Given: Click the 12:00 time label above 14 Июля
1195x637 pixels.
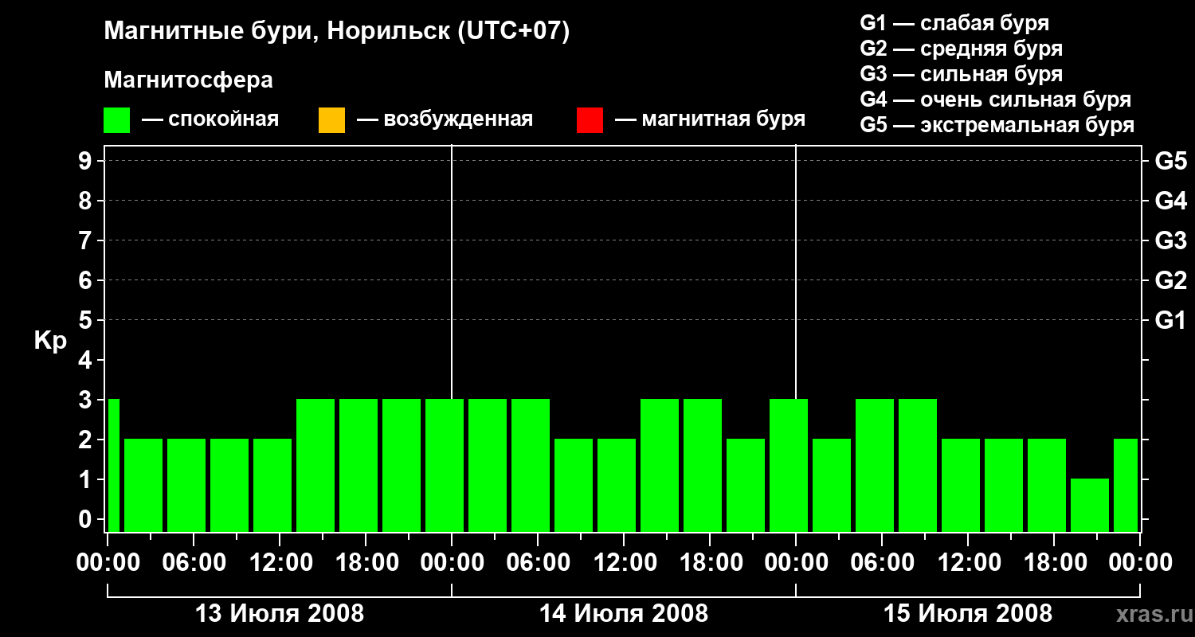Looking at the screenshot, I should pyautogui.click(x=624, y=563).
